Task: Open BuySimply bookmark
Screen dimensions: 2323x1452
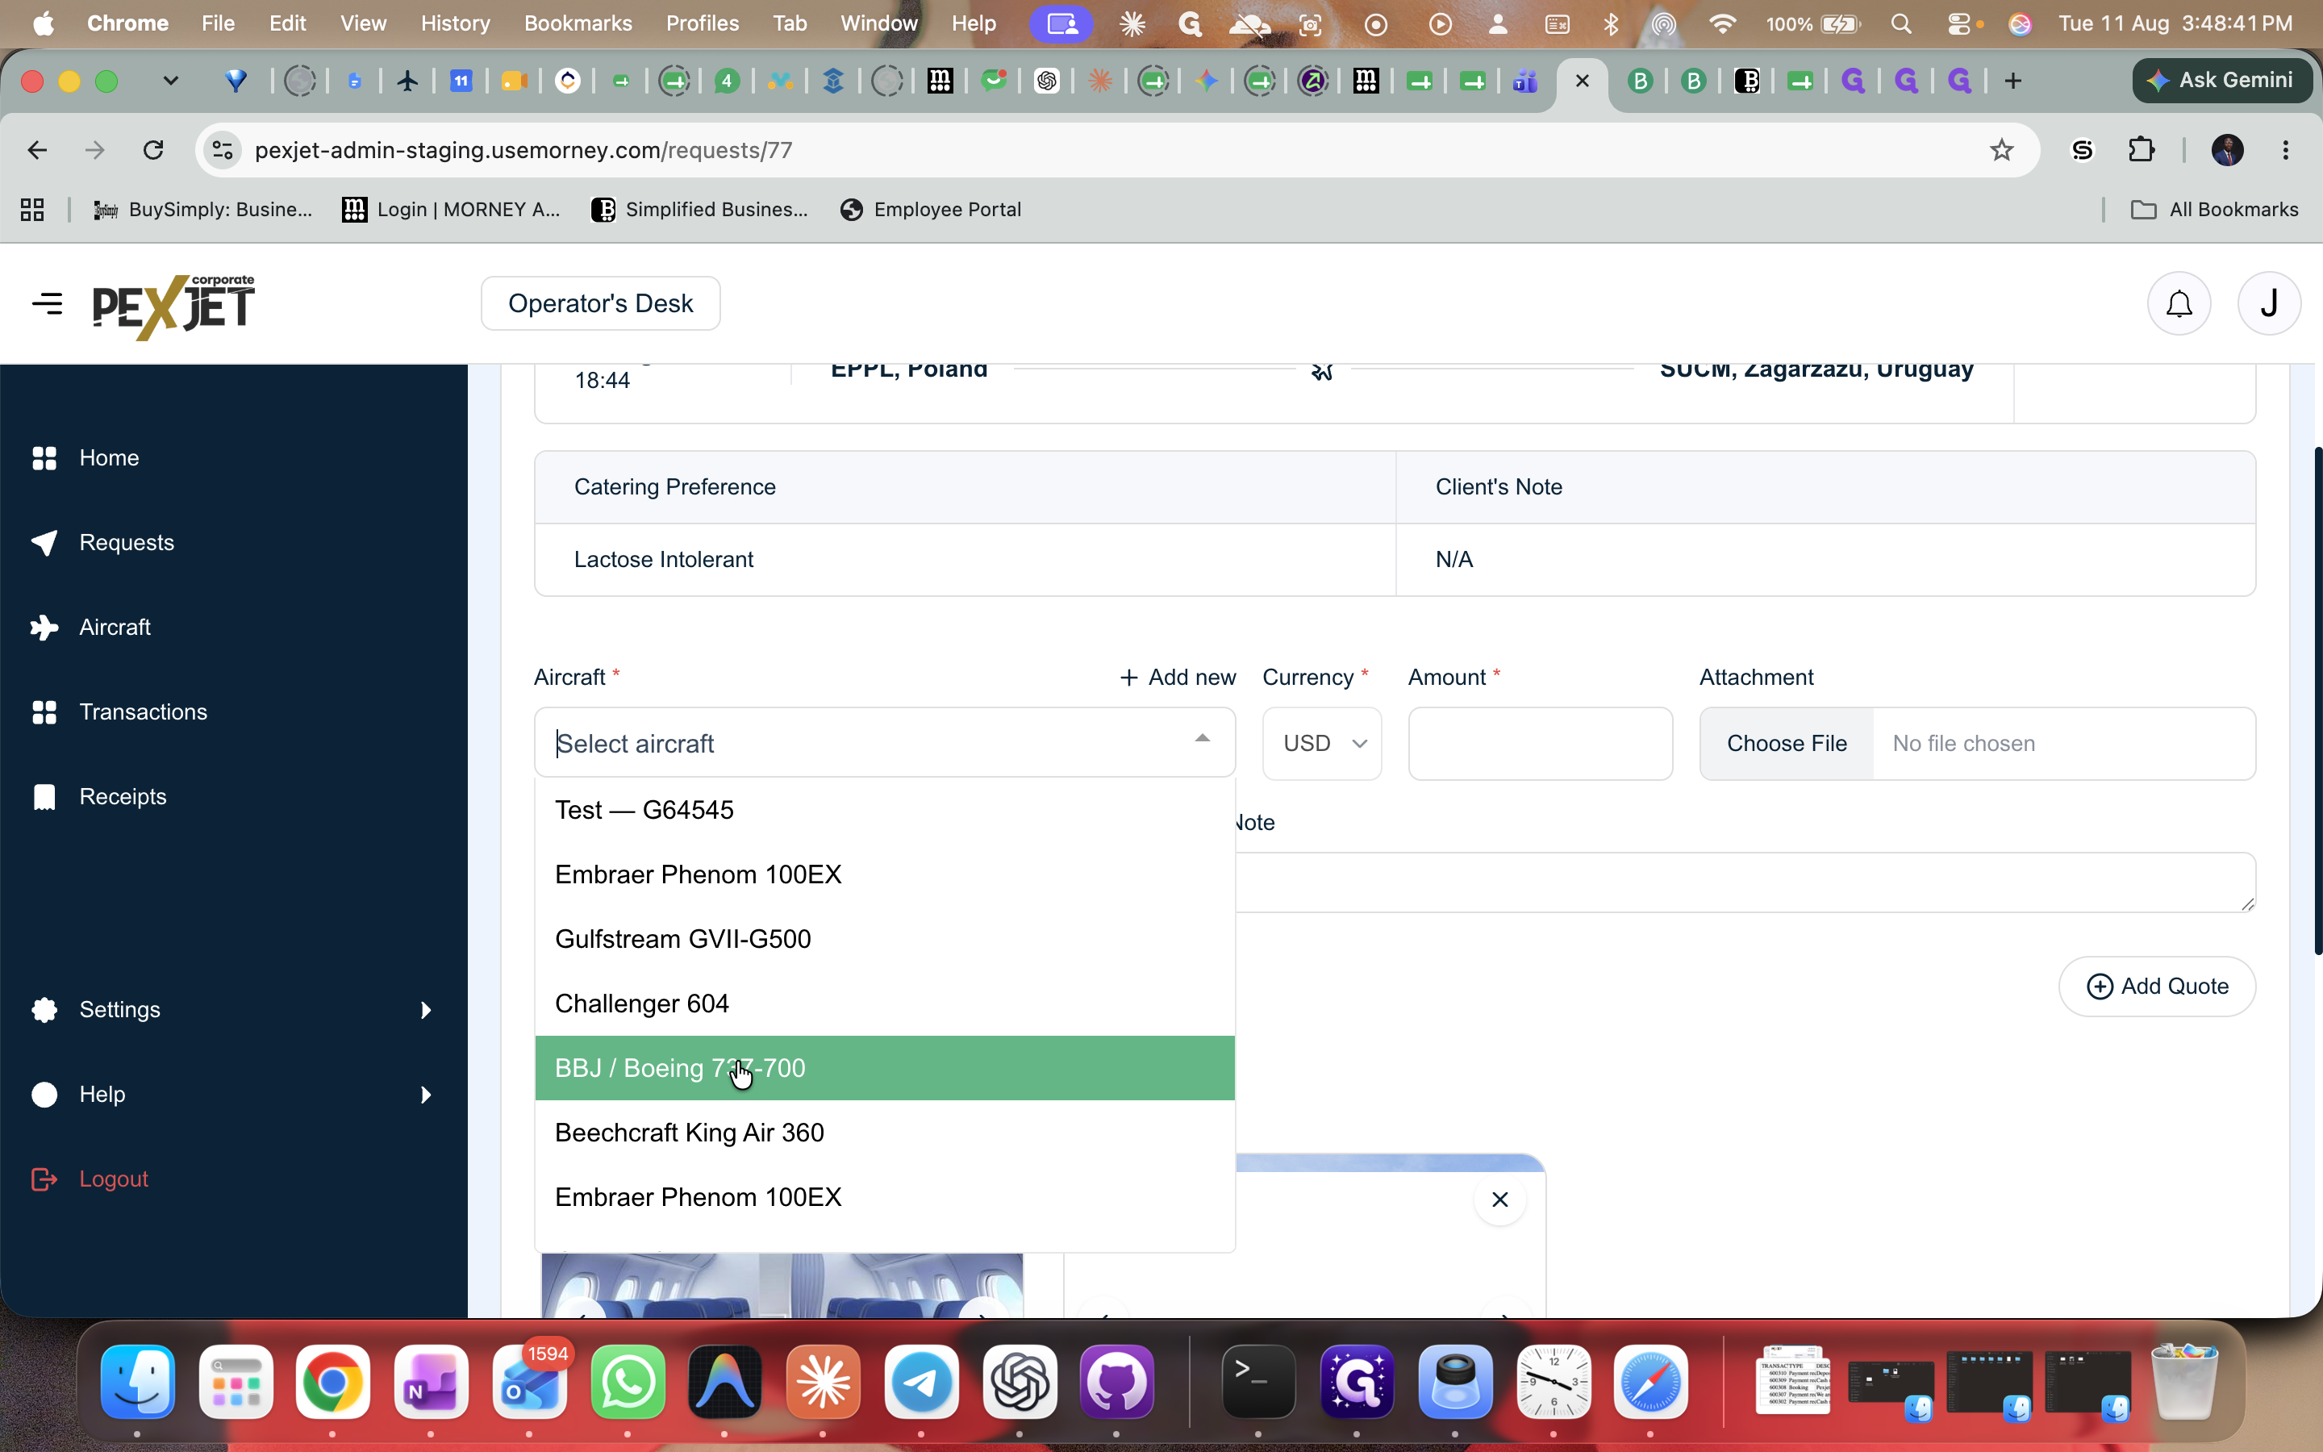Action: 203,210
